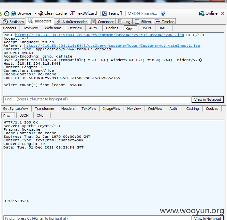The width and height of the screenshot is (227, 220).
Task: Select the request Raw tab
Action: pos(130,28)
